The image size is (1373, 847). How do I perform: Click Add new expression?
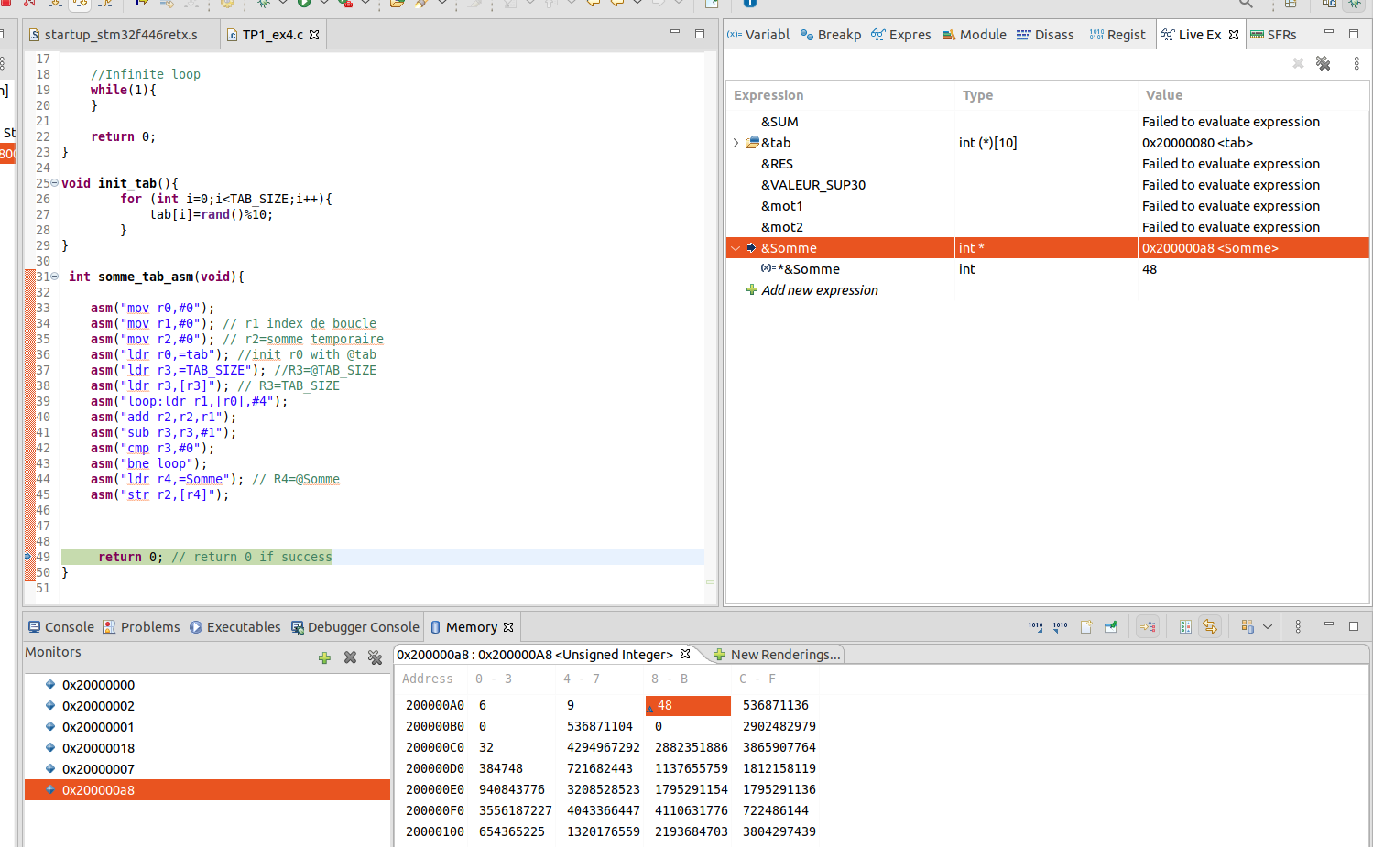[819, 290]
